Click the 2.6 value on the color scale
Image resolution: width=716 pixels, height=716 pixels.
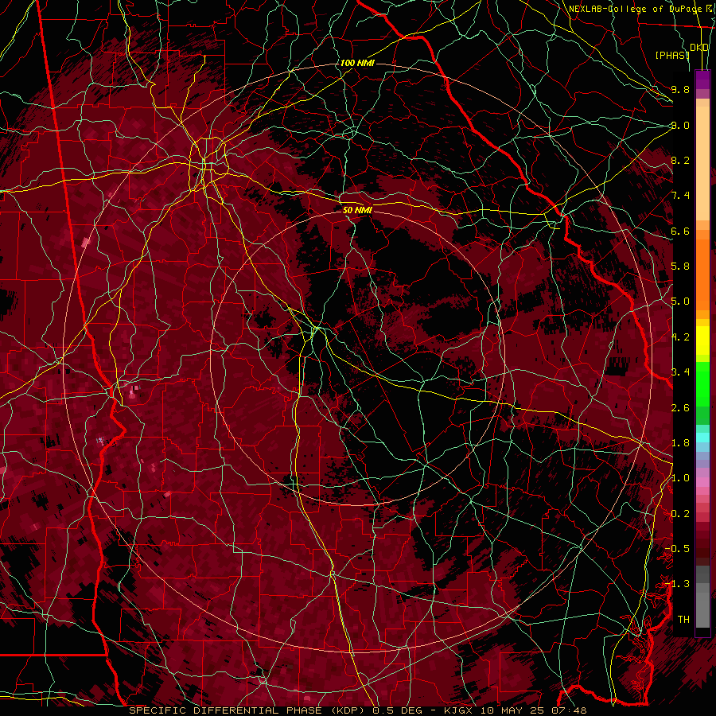click(x=680, y=407)
